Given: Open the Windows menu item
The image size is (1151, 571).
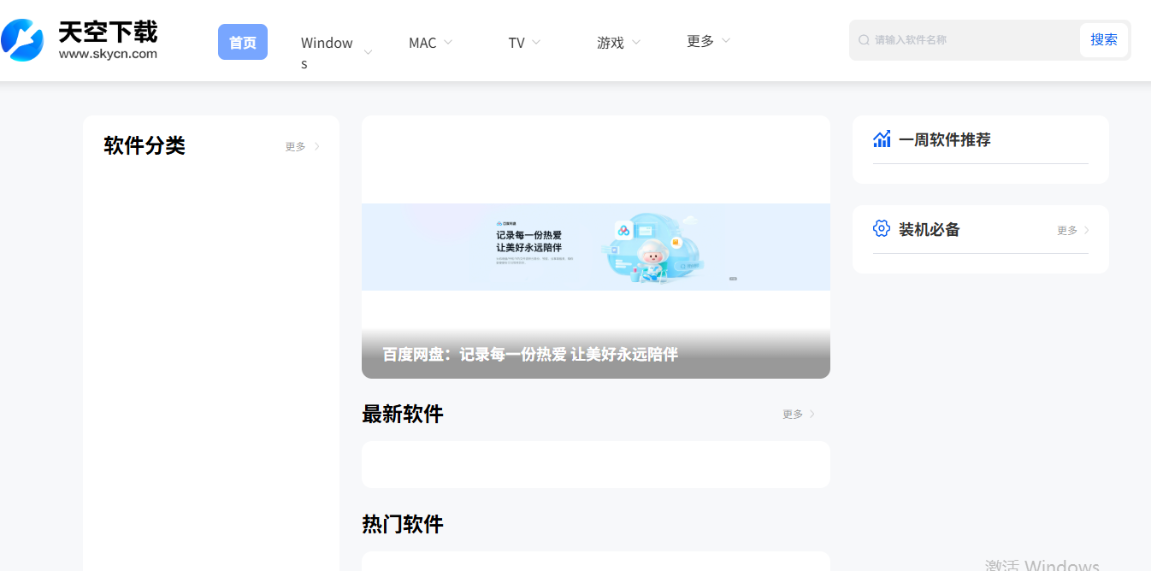Looking at the screenshot, I should click(x=327, y=53).
